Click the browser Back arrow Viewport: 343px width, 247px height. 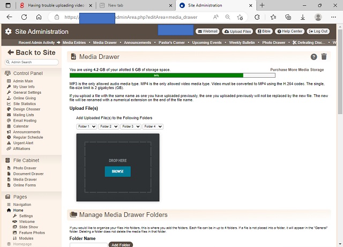(x=9, y=17)
